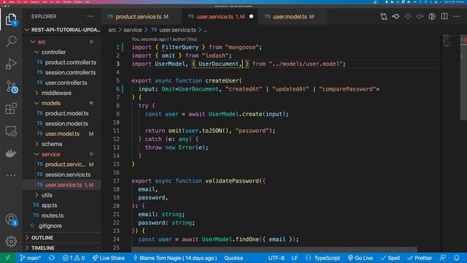
Task: Open session.controller.ts in the explorer
Action: pyautogui.click(x=63, y=72)
